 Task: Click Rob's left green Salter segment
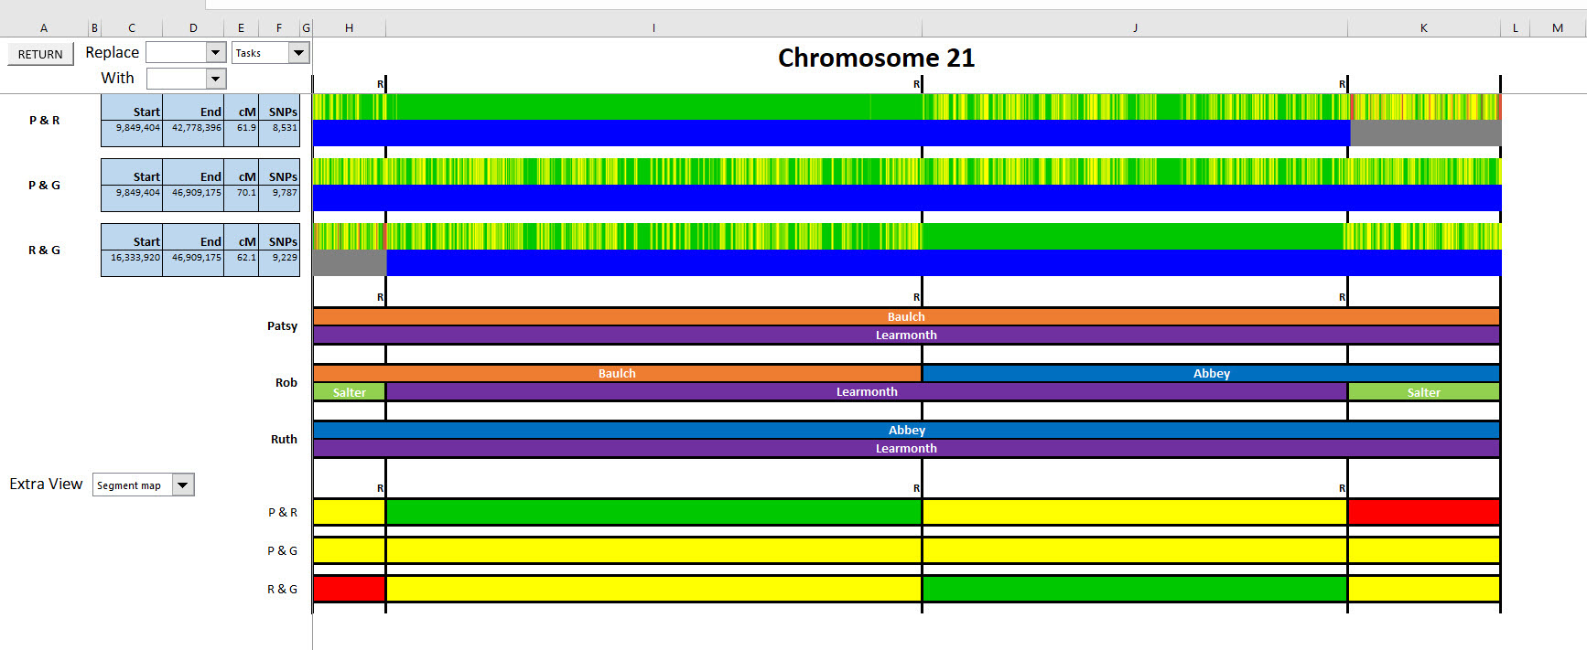point(349,392)
